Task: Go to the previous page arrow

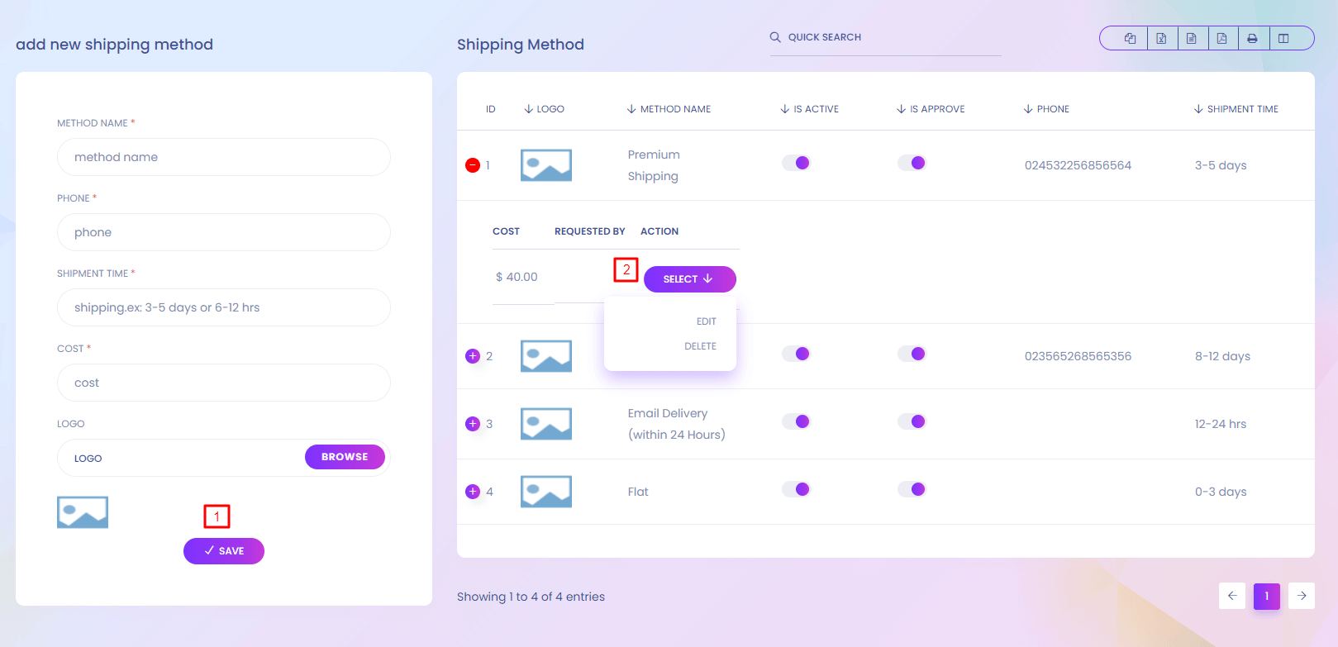Action: pos(1232,596)
